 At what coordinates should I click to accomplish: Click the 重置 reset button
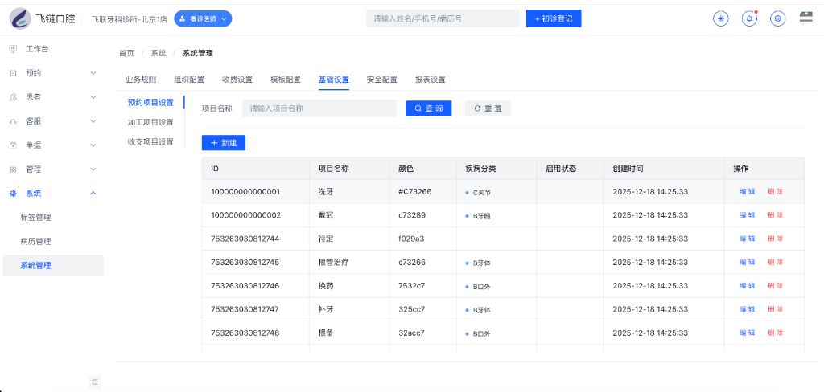(488, 108)
